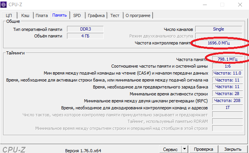Click the Тип оперативной памяти label
The image size is (249, 153).
(x=38, y=29)
